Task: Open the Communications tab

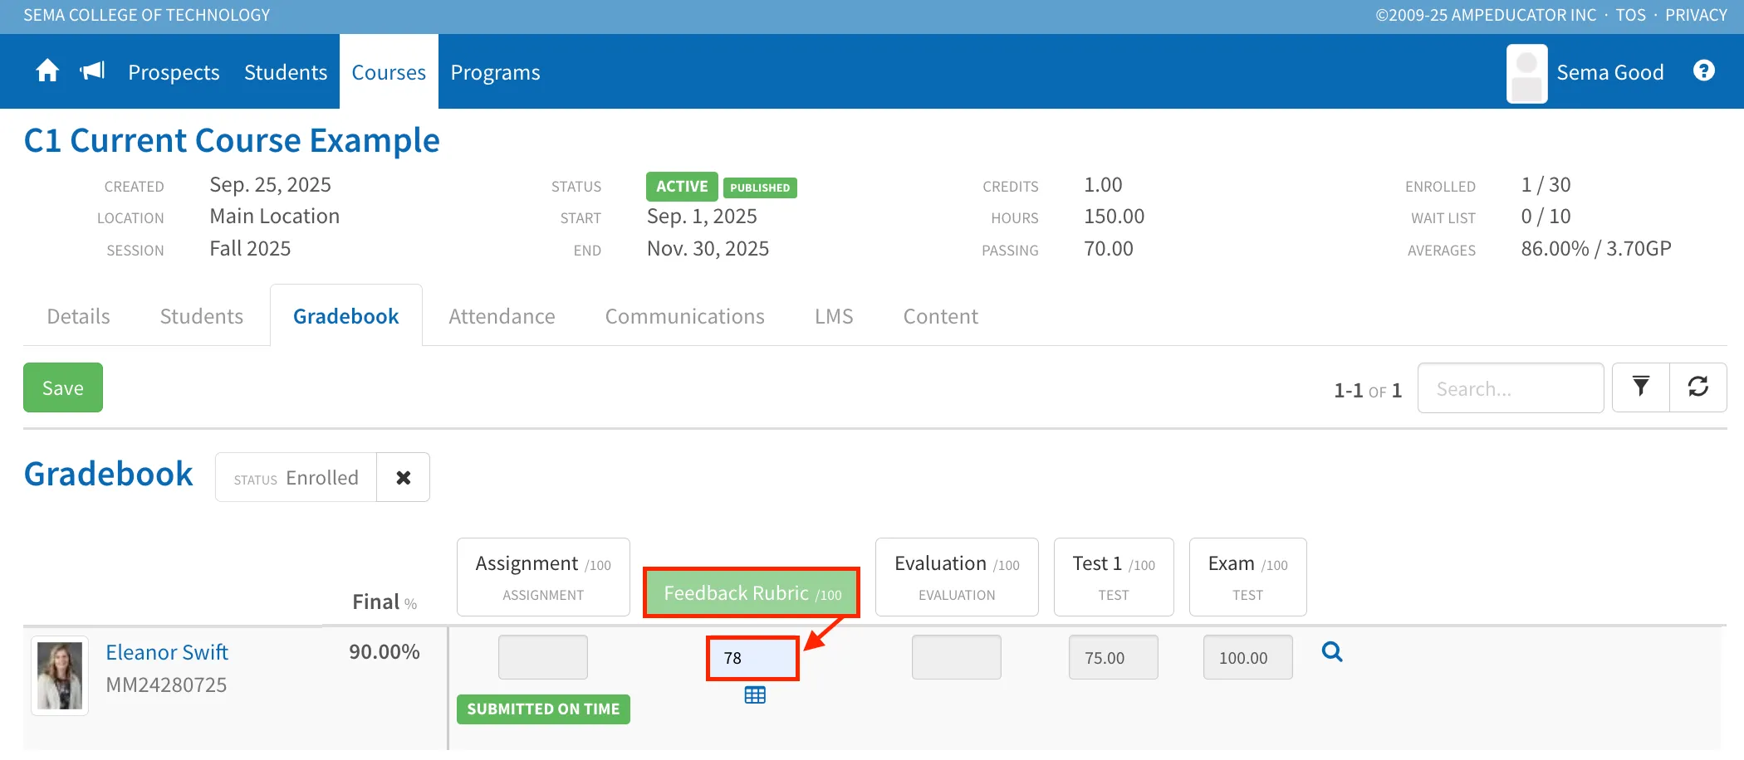Action: (x=684, y=316)
